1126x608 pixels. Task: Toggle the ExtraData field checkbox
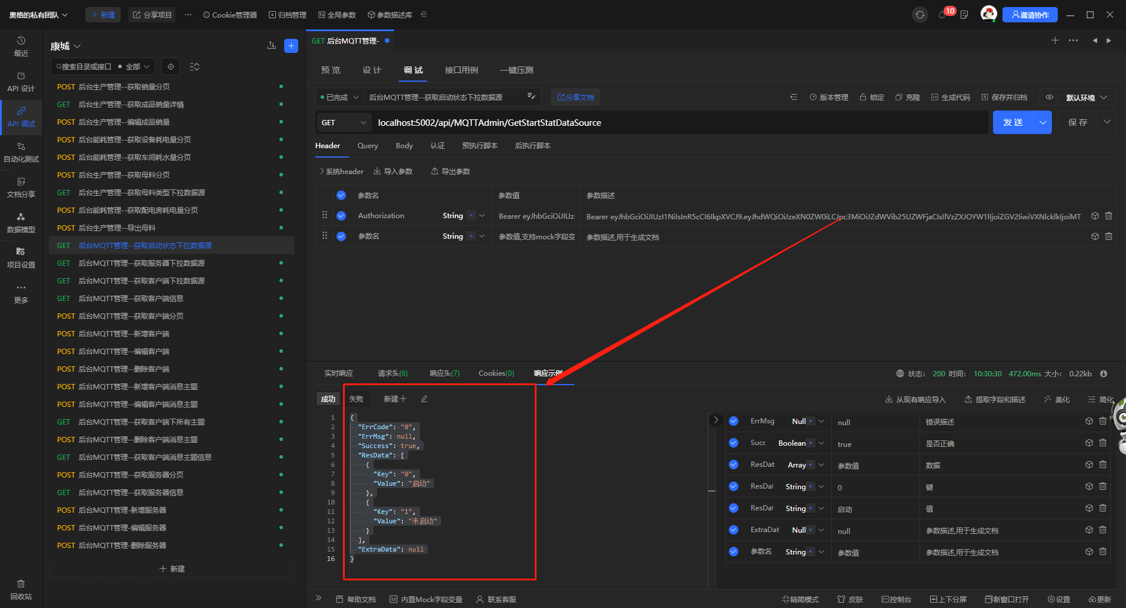[x=734, y=530]
